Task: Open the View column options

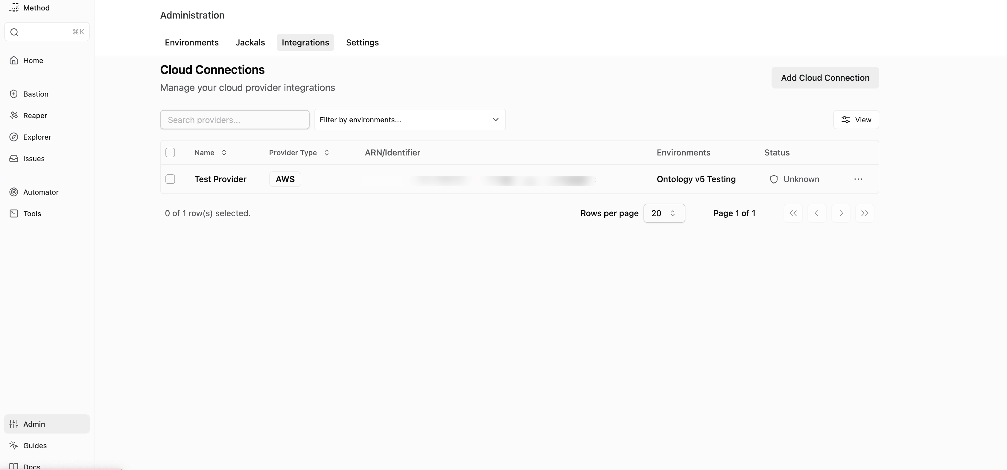Action: click(x=856, y=120)
